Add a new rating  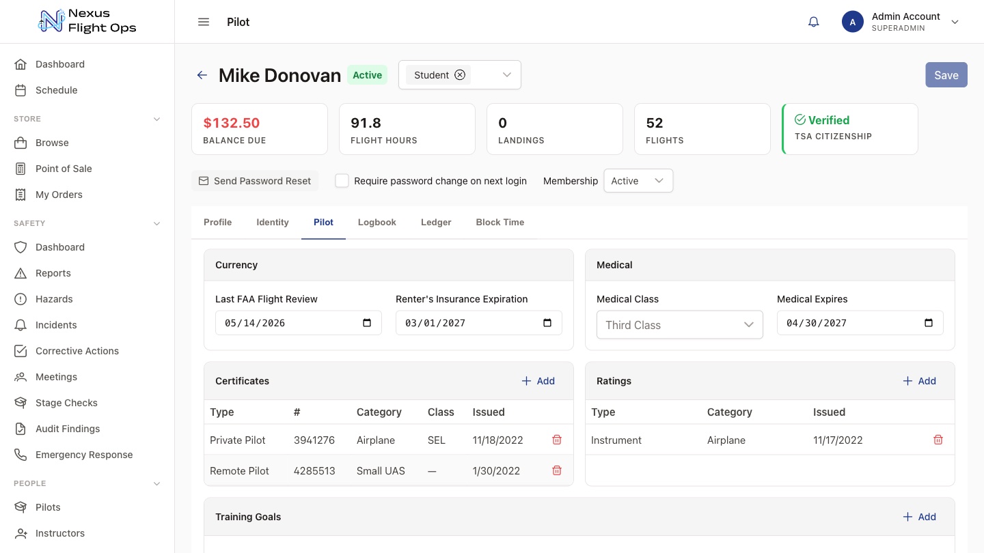click(x=920, y=381)
